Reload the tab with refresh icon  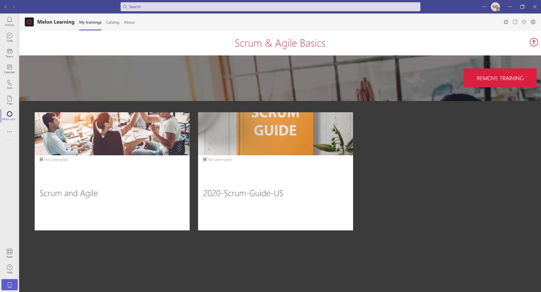click(x=515, y=22)
